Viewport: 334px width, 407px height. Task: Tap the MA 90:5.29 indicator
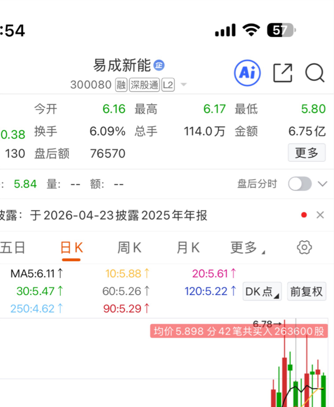coord(126,308)
